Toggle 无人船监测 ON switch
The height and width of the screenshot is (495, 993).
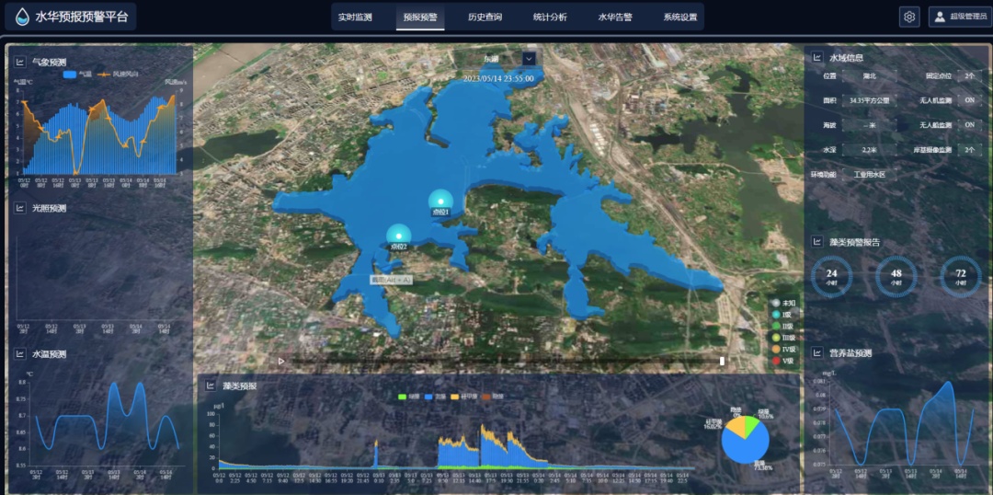(x=968, y=125)
